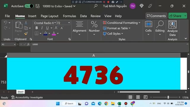Expand the Underline style dropdown
Screen dimensions: 190x107
51,28
